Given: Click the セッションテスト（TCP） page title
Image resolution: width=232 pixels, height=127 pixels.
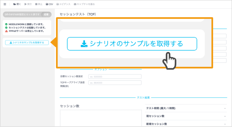Looking at the screenshot, I should 78,14.
